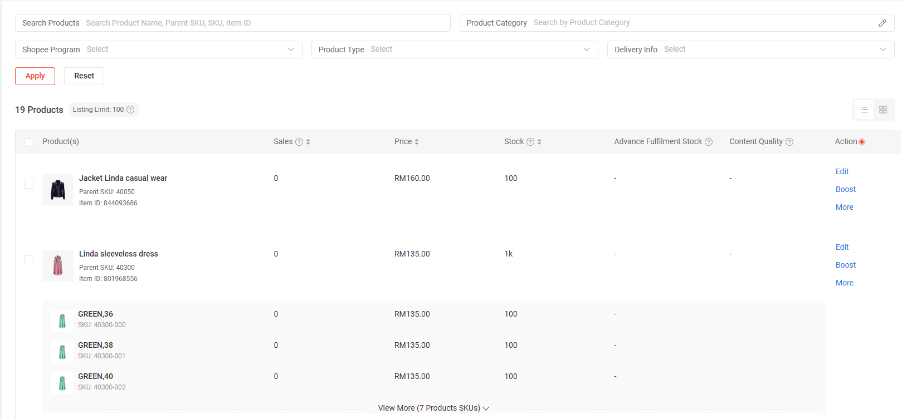Boost the Linda sleeveless dress listing

tap(845, 265)
